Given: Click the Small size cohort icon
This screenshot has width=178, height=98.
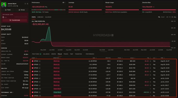Looking at the screenshot, I should (23, 88).
